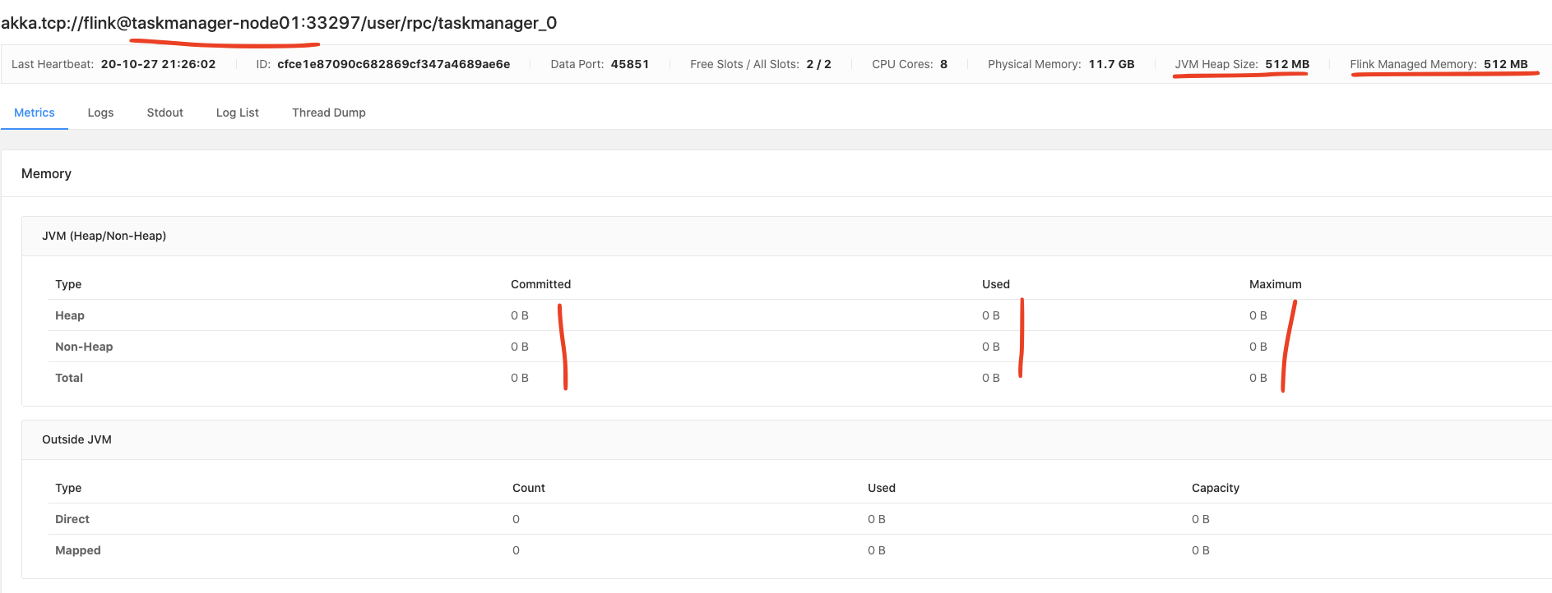
Task: Open the Logs tab
Action: (100, 113)
